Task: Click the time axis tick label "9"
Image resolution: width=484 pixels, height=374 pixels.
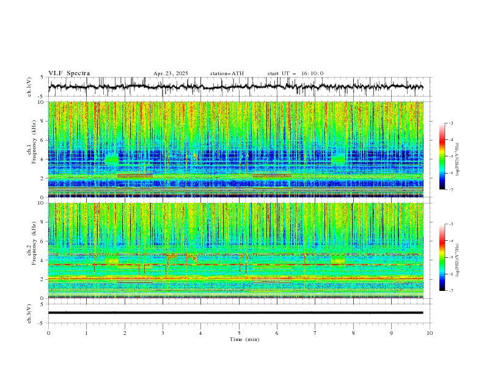Action: [x=391, y=333]
